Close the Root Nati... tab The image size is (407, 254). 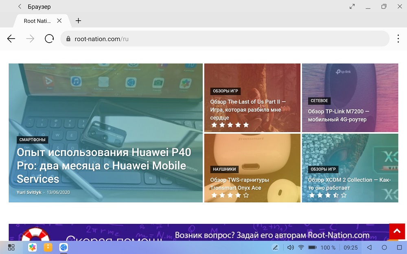[59, 21]
